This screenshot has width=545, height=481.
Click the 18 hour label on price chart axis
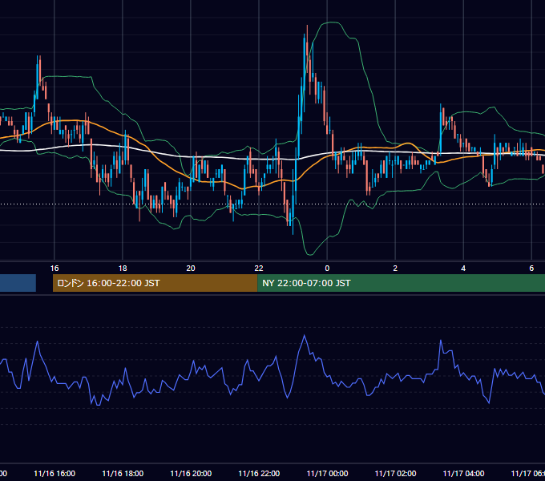point(123,269)
